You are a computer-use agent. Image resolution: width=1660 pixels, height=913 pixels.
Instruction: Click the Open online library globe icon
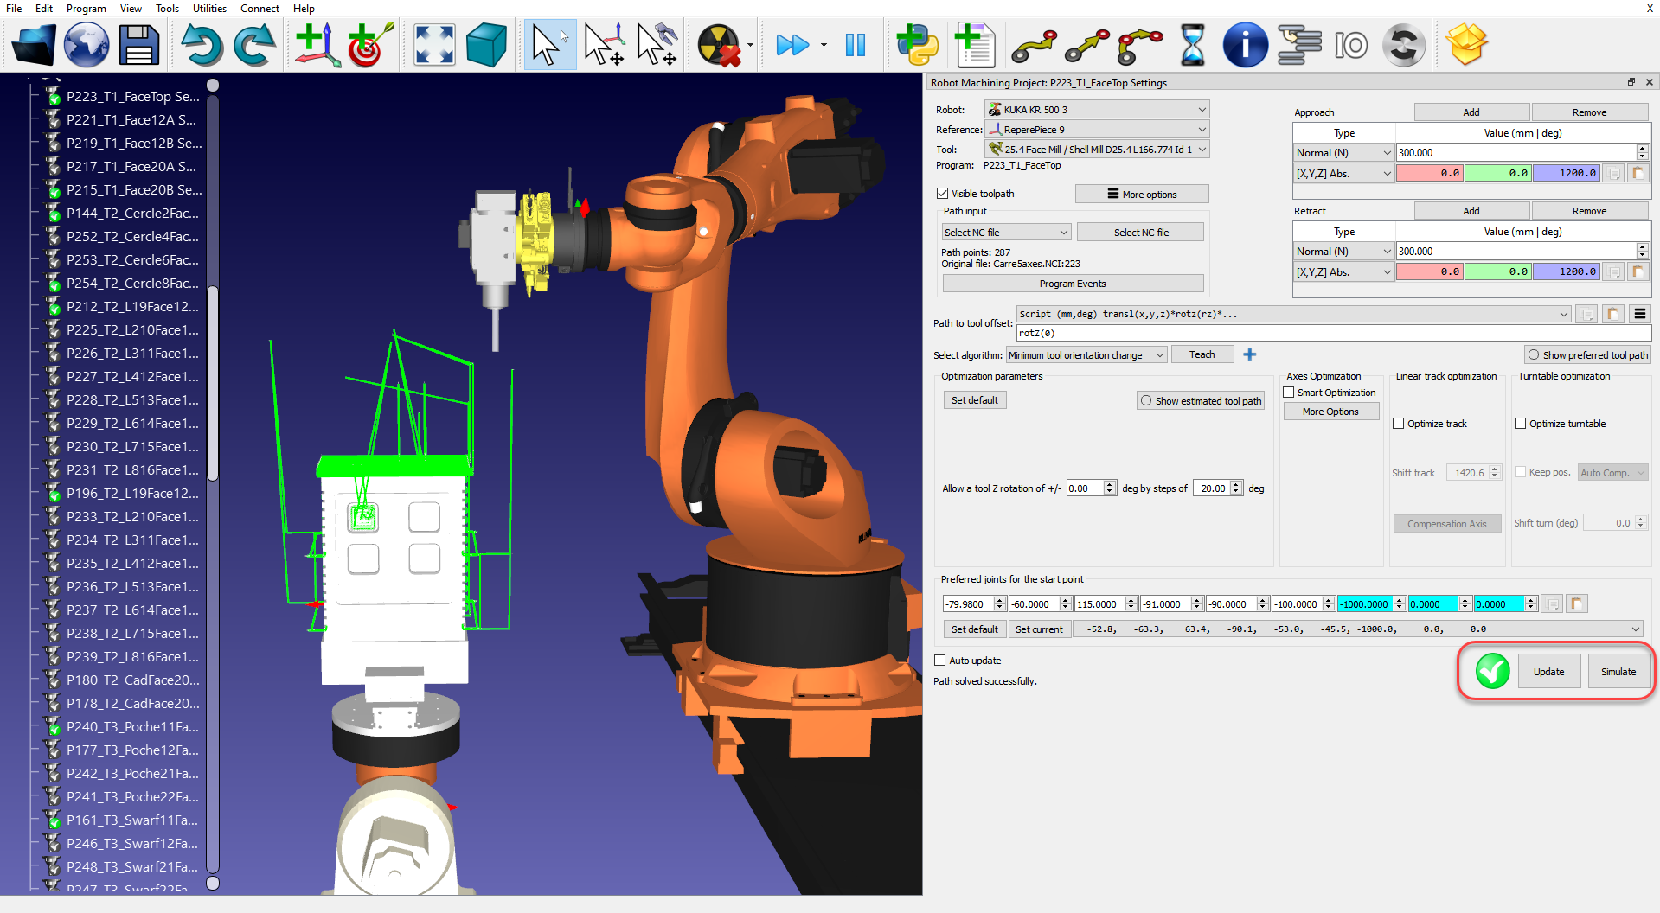tap(87, 45)
